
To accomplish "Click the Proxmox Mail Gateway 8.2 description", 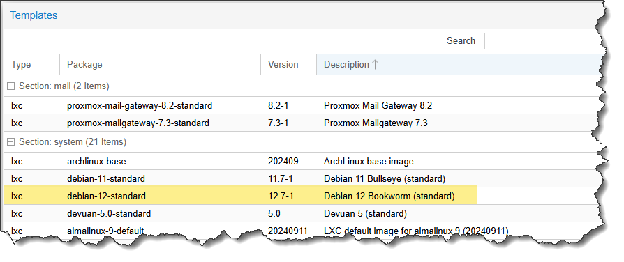I will (378, 106).
